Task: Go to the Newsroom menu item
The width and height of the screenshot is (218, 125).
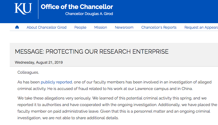Action: pos(124,27)
